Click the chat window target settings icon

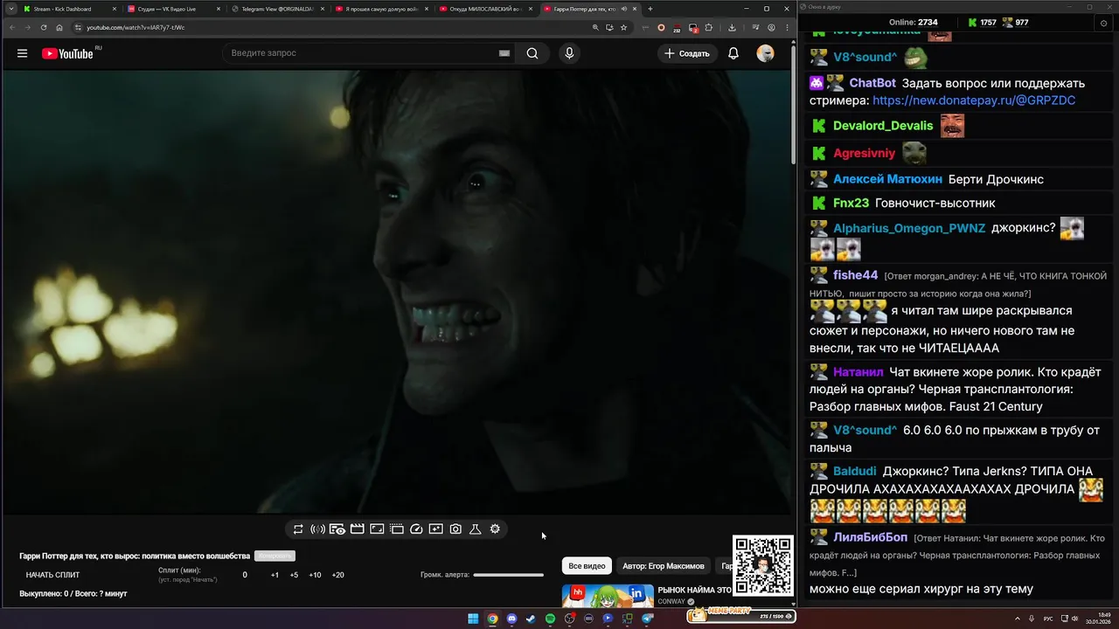coord(1103,24)
